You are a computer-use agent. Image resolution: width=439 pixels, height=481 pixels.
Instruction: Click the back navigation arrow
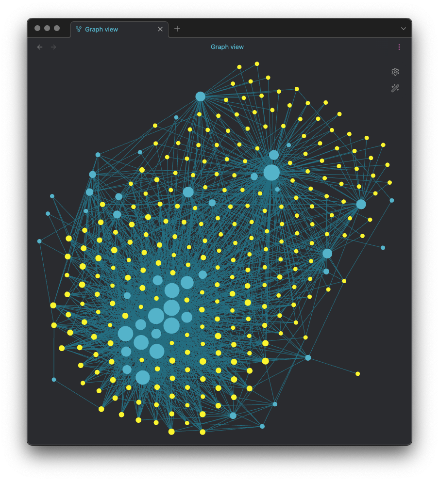point(39,47)
